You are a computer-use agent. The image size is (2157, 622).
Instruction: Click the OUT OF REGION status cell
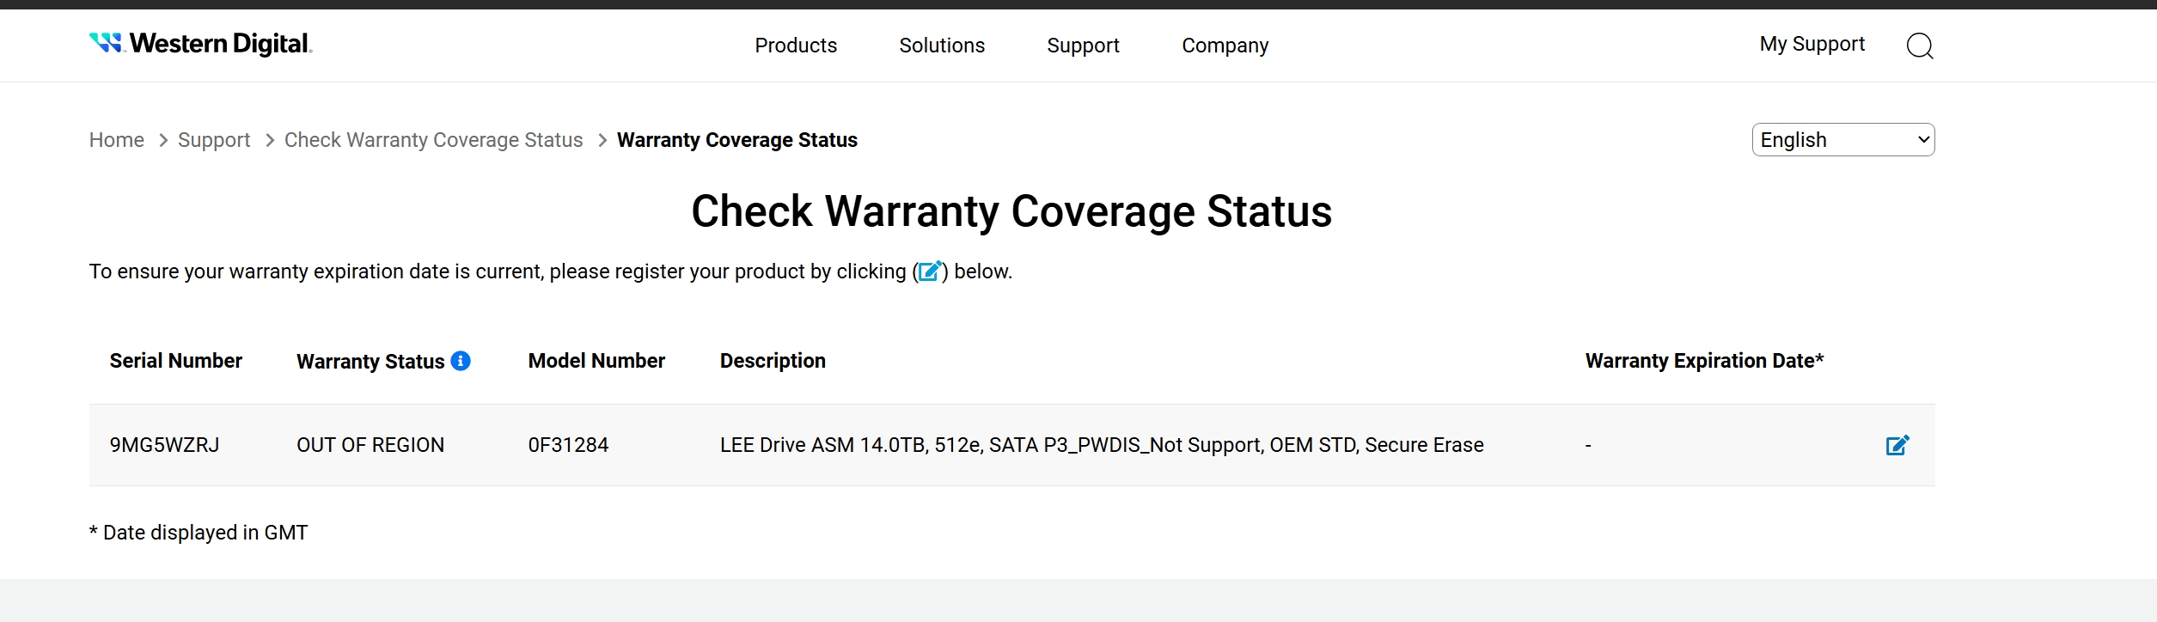click(x=370, y=445)
